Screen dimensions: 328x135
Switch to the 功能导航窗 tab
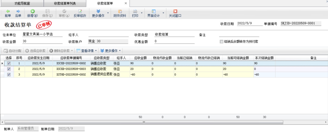click(22, 4)
